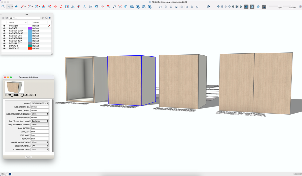Click the Add Tag Folder icon

click(6, 18)
